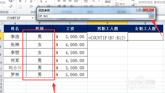This screenshot has height=93, width=165.
Task: Click 刘小川's salary ¥3,500.00
Action: pos(70,68)
